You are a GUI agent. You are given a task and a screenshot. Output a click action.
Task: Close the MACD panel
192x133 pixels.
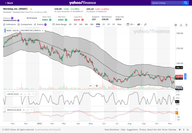[x=24, y=110]
